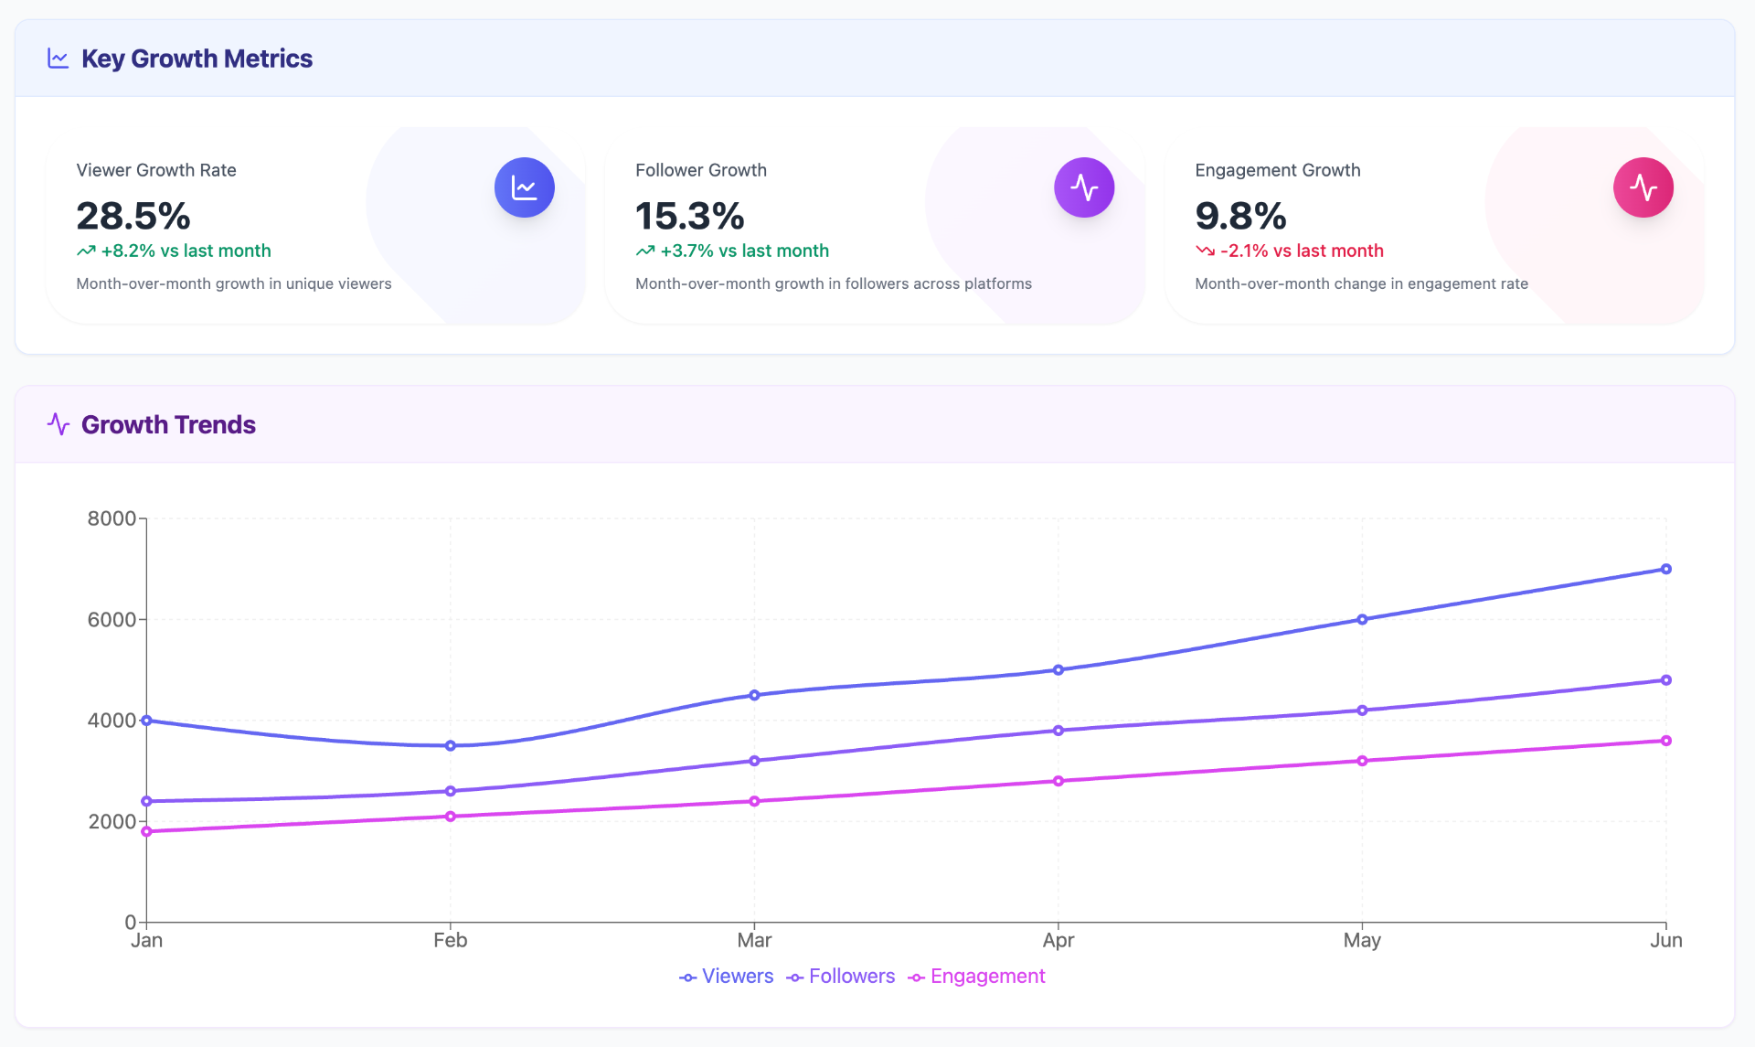1755x1047 pixels.
Task: Click the green up-arrow next to +8.2% trend
Action: [86, 251]
